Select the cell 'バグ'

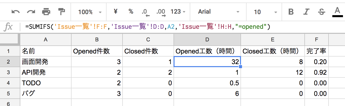(46, 94)
